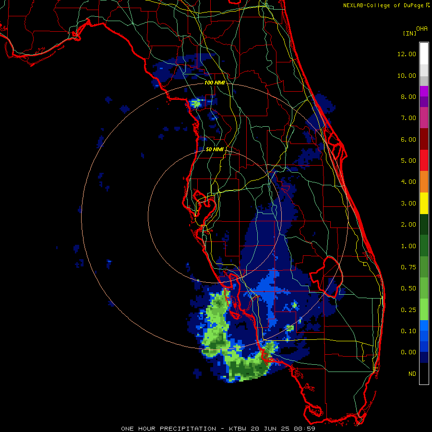
Task: Select the dark red 6.00 color swatch
Action: tap(424, 139)
